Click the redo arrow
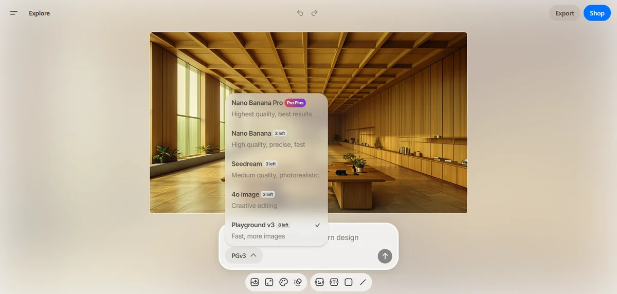 [x=315, y=13]
